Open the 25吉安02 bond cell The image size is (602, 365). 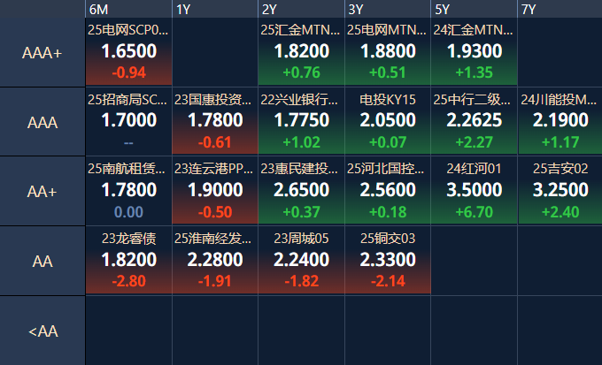pos(560,191)
